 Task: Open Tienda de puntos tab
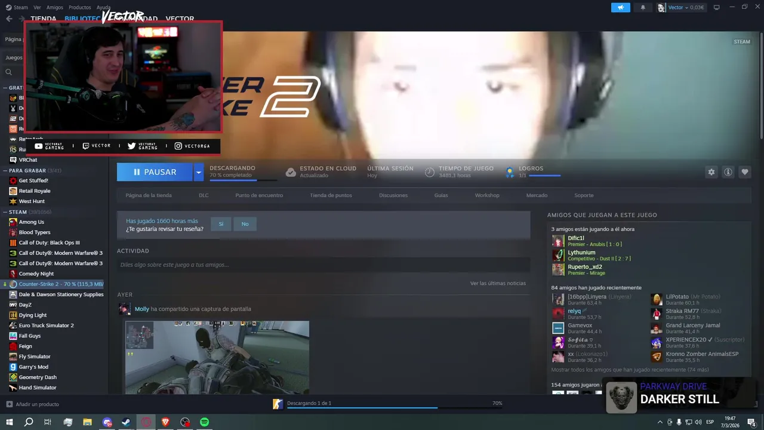pos(331,195)
